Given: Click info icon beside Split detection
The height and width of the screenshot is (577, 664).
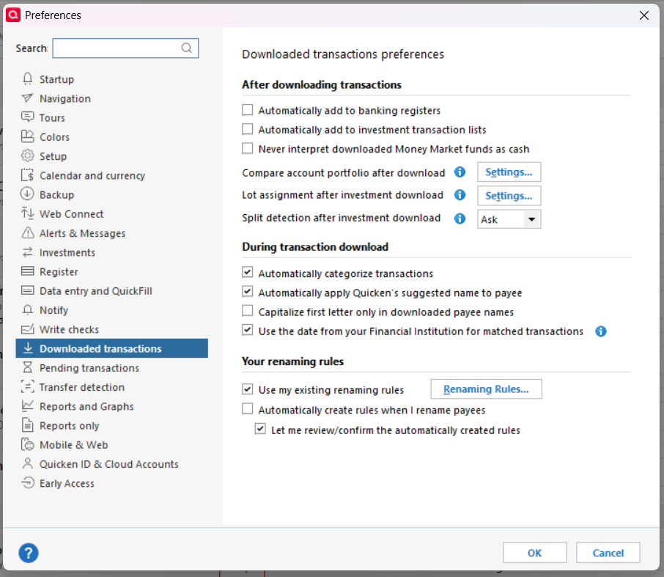Looking at the screenshot, I should [x=460, y=218].
